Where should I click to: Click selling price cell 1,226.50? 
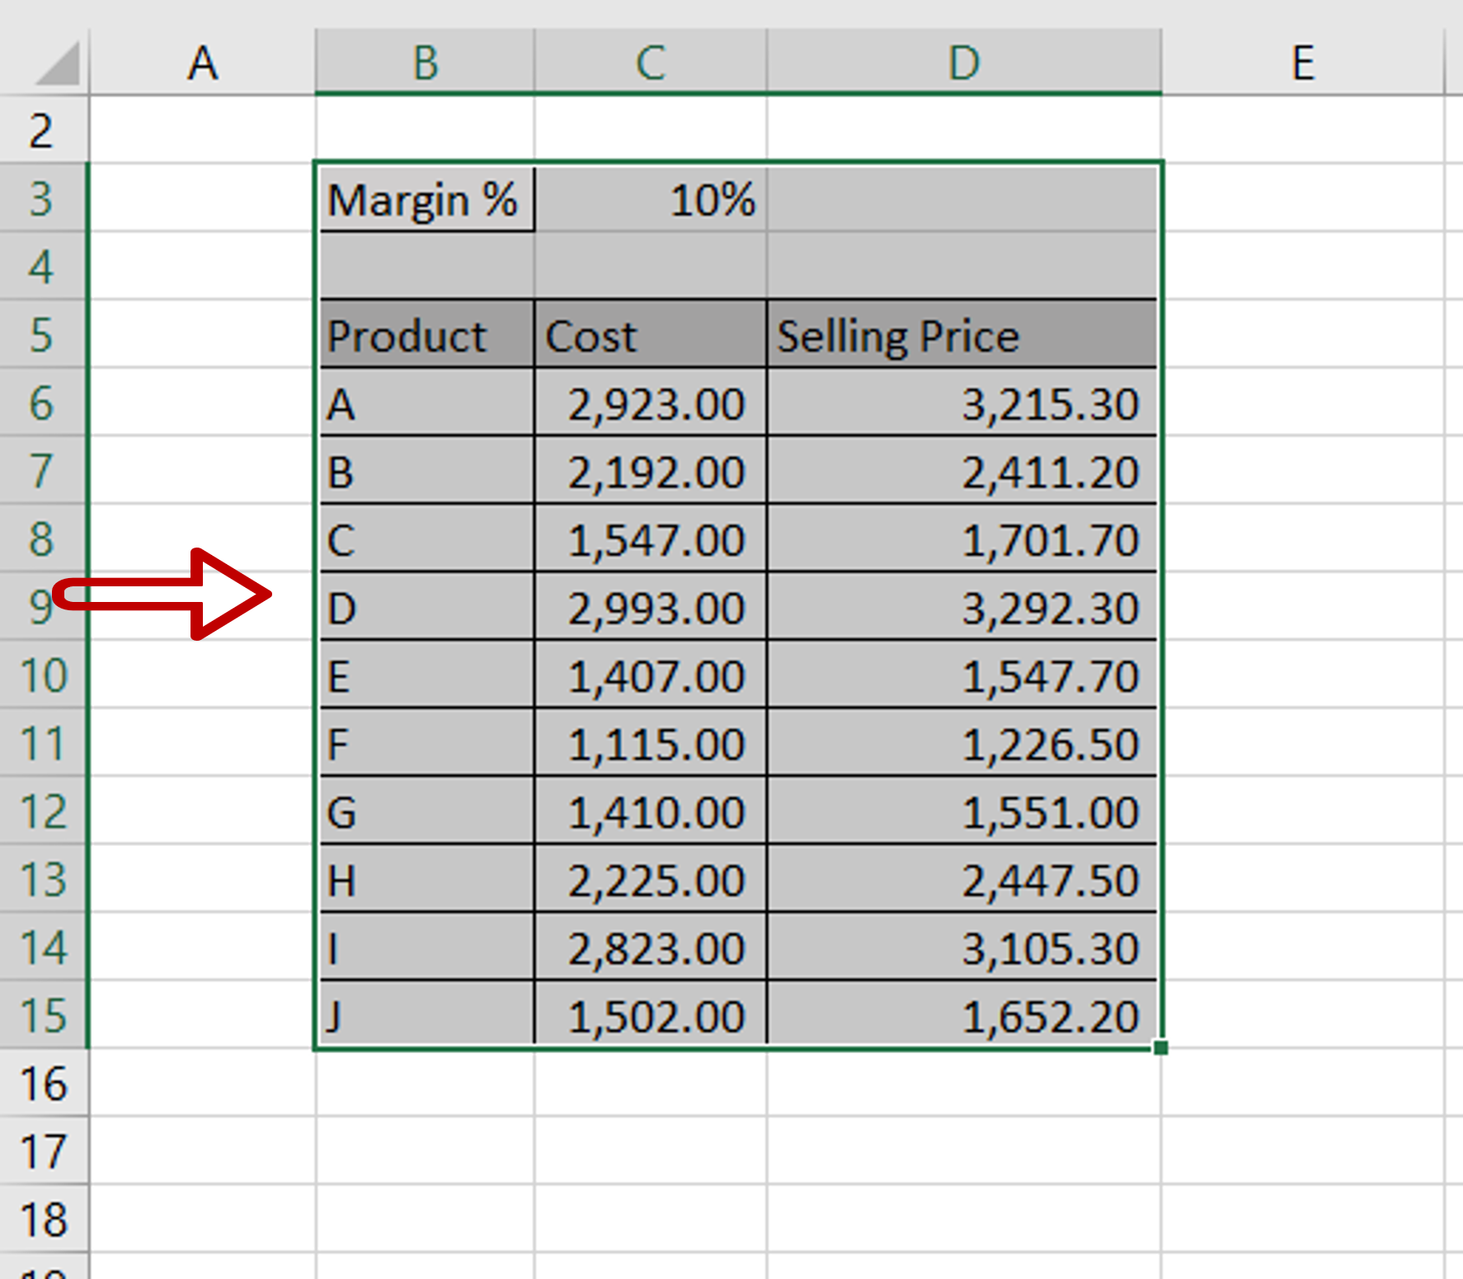pos(963,742)
